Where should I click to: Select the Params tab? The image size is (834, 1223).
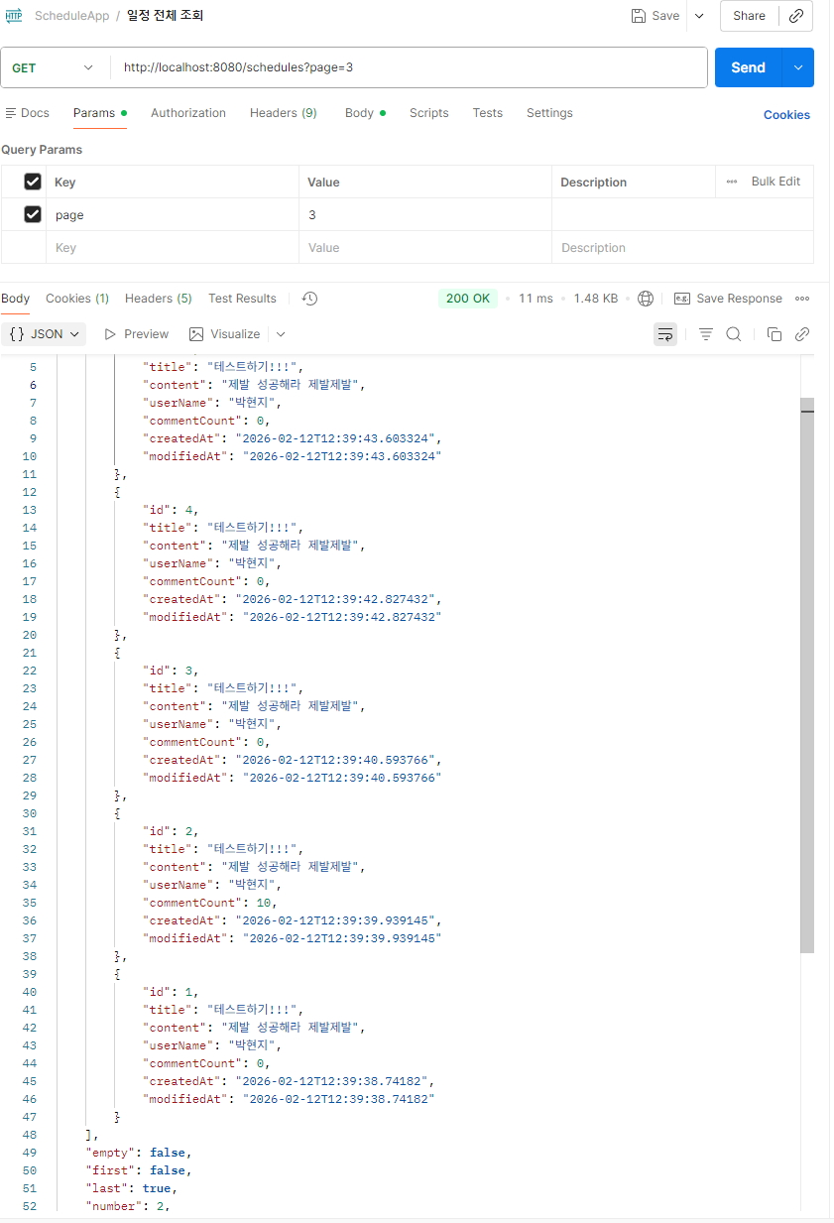coord(100,113)
